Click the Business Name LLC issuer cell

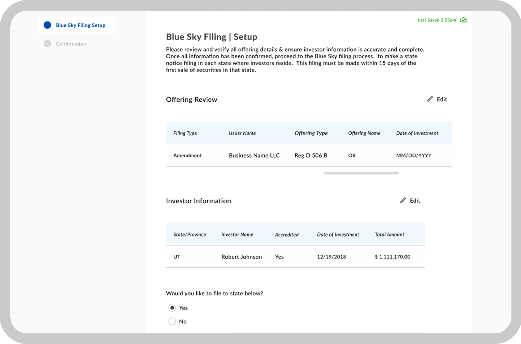tap(254, 155)
